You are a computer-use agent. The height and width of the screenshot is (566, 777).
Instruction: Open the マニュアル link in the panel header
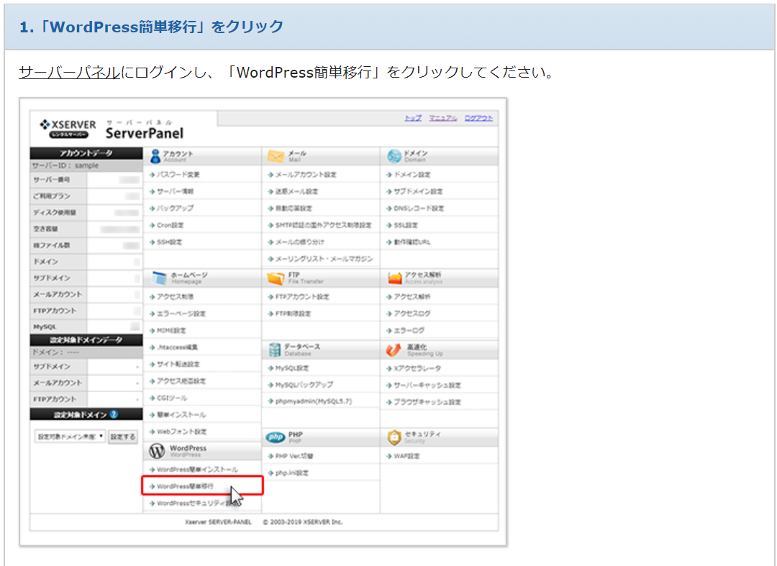click(x=442, y=118)
